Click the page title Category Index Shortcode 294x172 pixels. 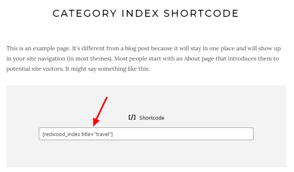tap(146, 13)
